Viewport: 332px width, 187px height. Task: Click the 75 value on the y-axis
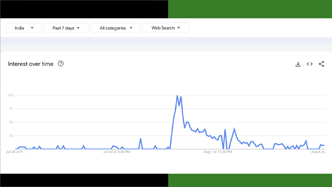(x=11, y=109)
